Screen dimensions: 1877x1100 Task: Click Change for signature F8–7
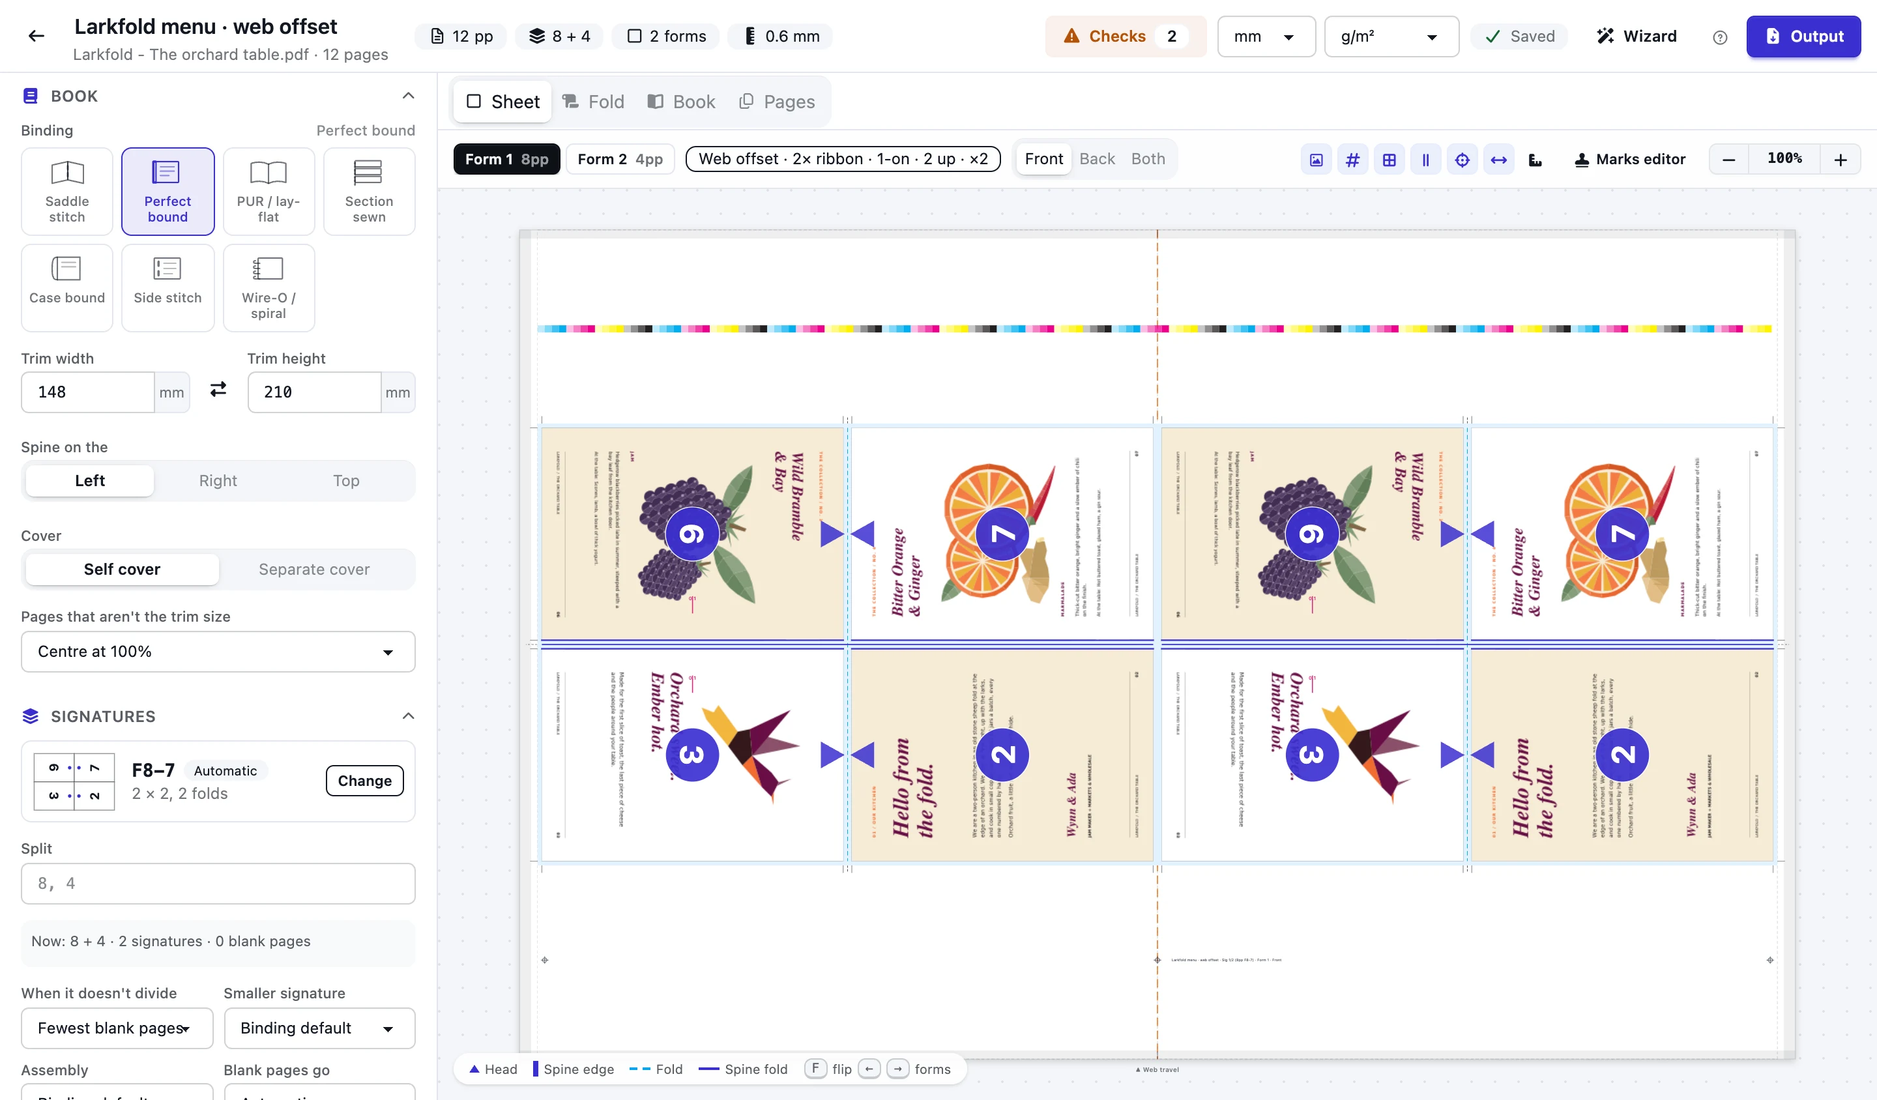pyautogui.click(x=365, y=781)
